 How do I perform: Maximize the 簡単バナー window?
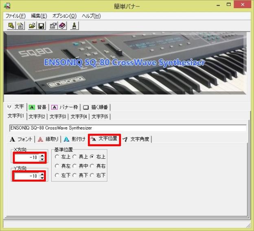click(x=229, y=5)
